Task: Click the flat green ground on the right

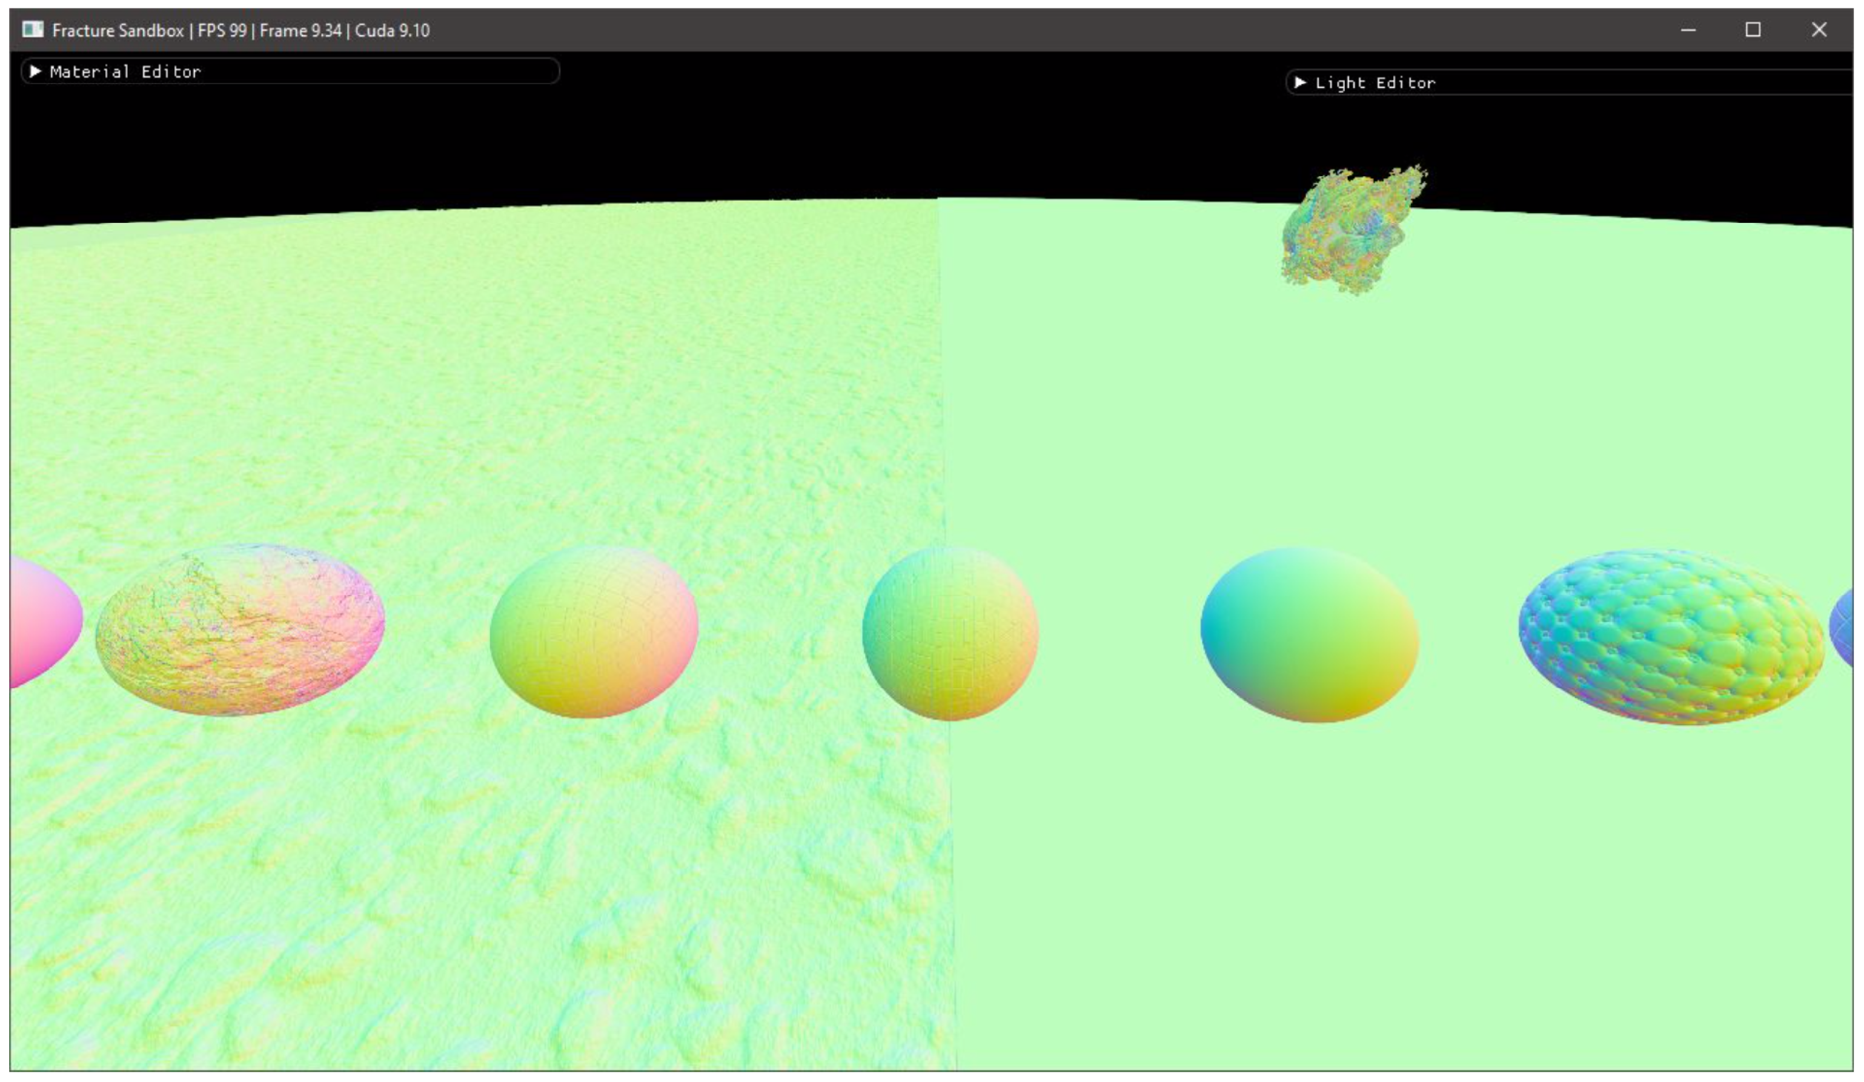Action: (1405, 888)
